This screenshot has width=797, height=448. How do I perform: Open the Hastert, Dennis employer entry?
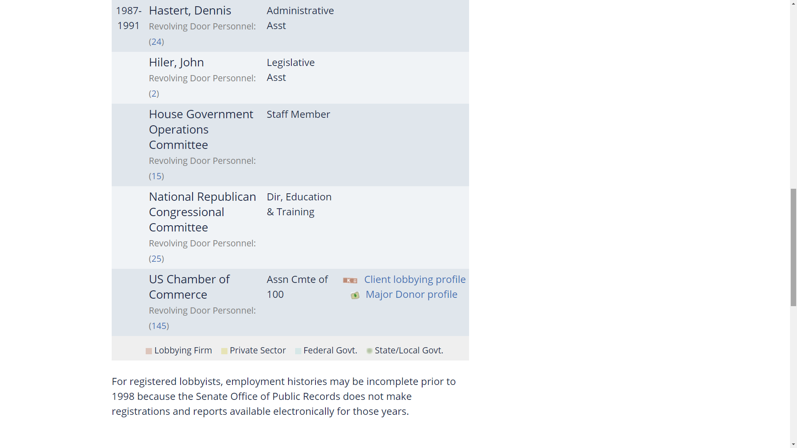[x=190, y=10]
